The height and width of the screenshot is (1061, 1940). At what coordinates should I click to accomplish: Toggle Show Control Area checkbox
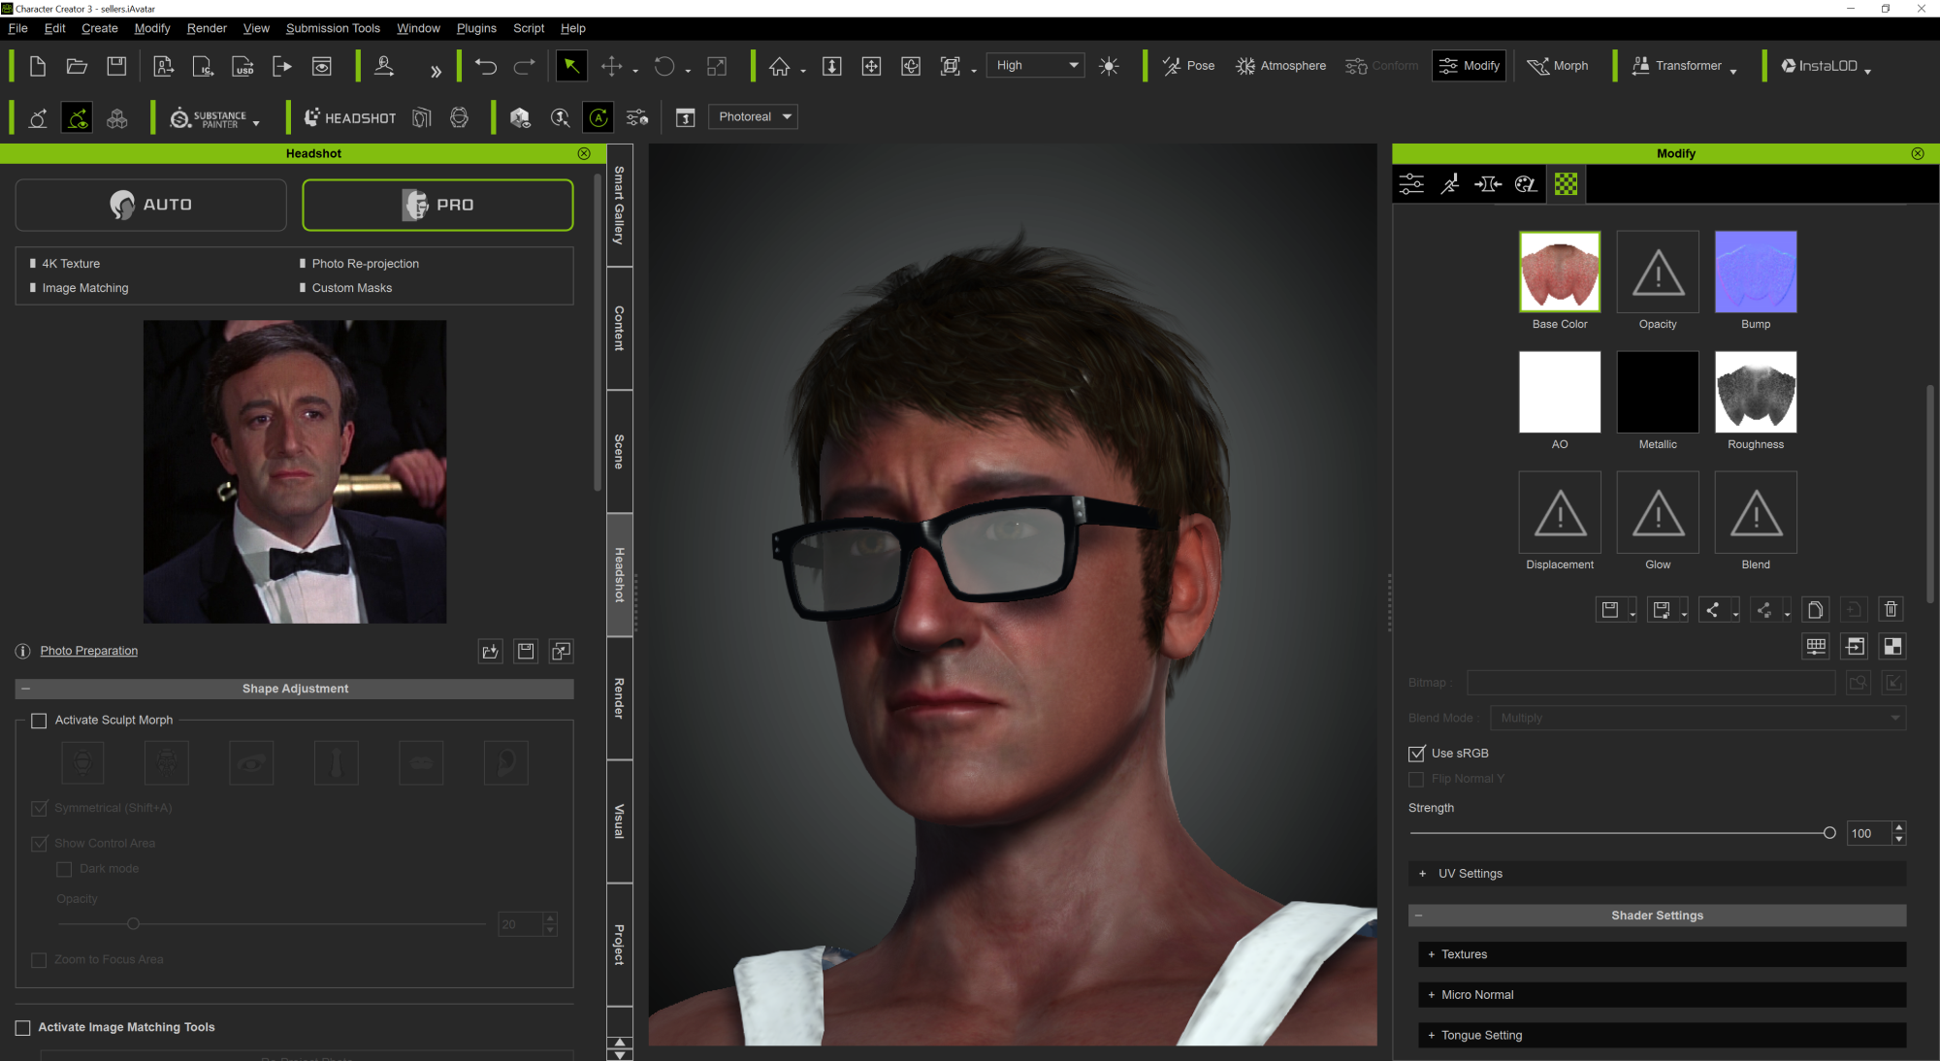[x=39, y=844]
